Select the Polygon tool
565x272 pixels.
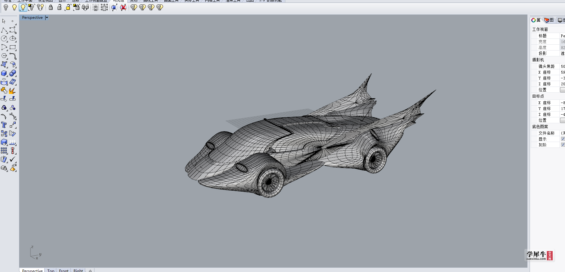4,56
